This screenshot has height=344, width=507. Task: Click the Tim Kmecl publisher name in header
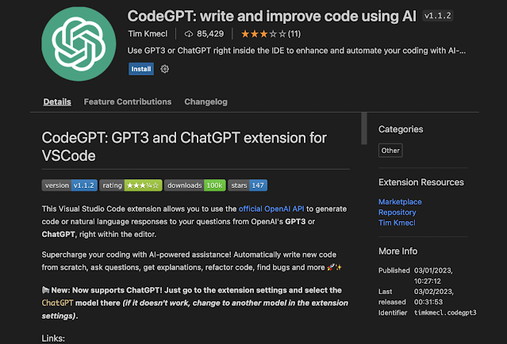(x=148, y=33)
